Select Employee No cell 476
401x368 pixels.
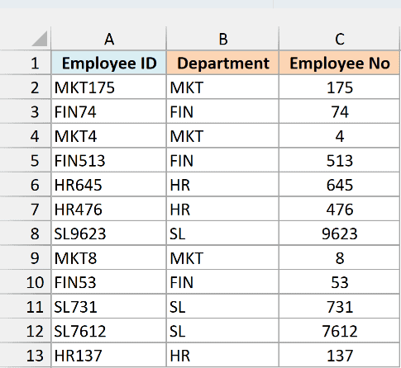[x=340, y=209]
